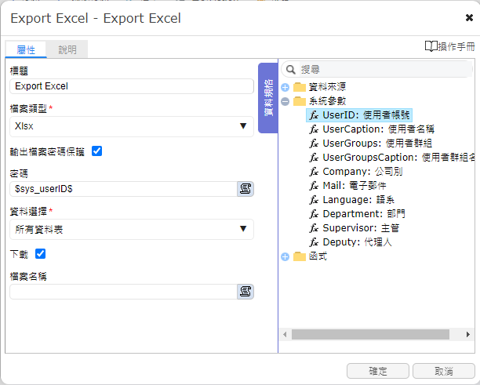Click the 檔案名稱 input field

[x=123, y=292]
